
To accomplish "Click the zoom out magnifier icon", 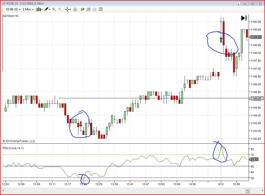I will 60,9.
